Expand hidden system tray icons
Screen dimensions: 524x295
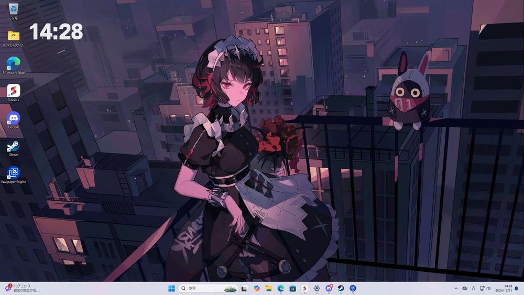pyautogui.click(x=456, y=288)
